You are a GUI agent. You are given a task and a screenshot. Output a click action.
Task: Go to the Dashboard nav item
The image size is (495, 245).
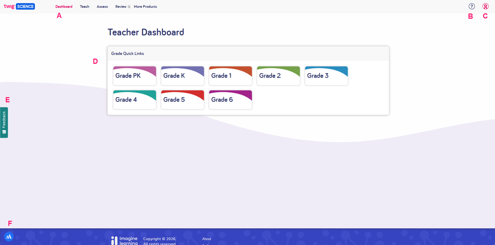point(64,7)
